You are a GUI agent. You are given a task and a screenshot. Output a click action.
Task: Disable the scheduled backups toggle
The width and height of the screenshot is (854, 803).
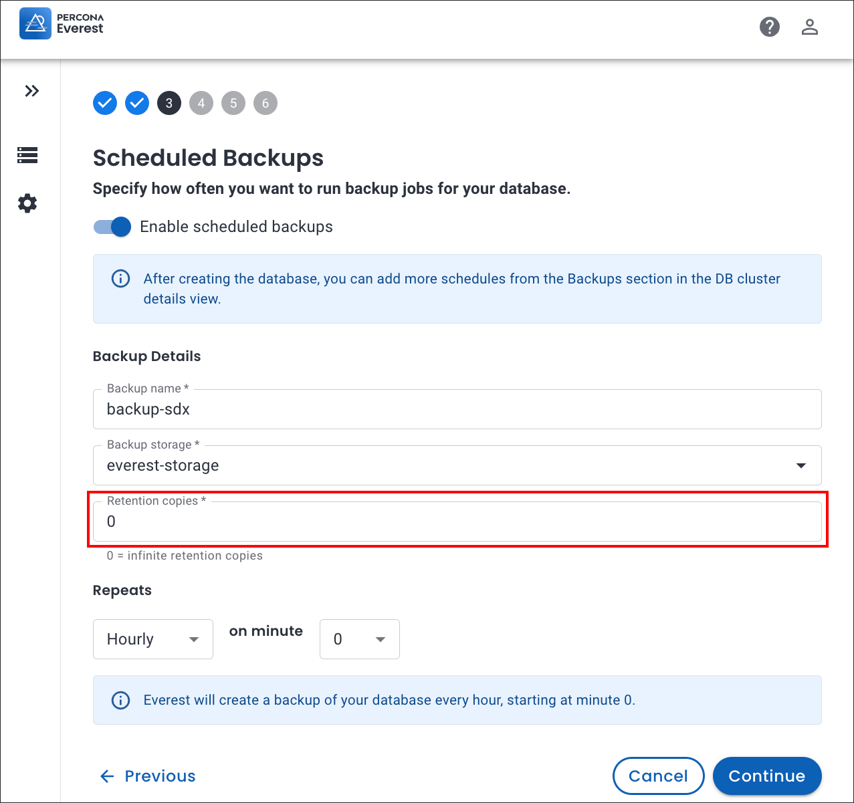pos(112,227)
